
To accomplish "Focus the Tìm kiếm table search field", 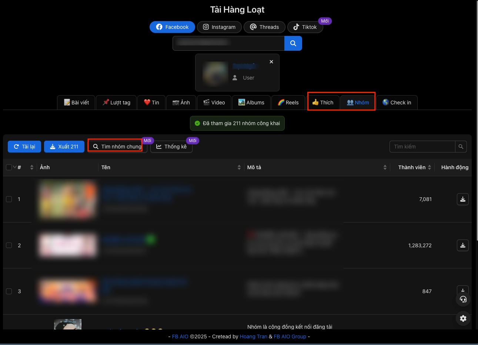I will point(422,147).
